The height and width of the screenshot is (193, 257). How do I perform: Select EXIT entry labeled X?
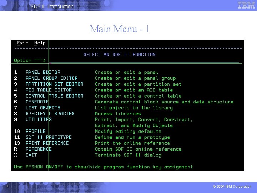click(31, 155)
